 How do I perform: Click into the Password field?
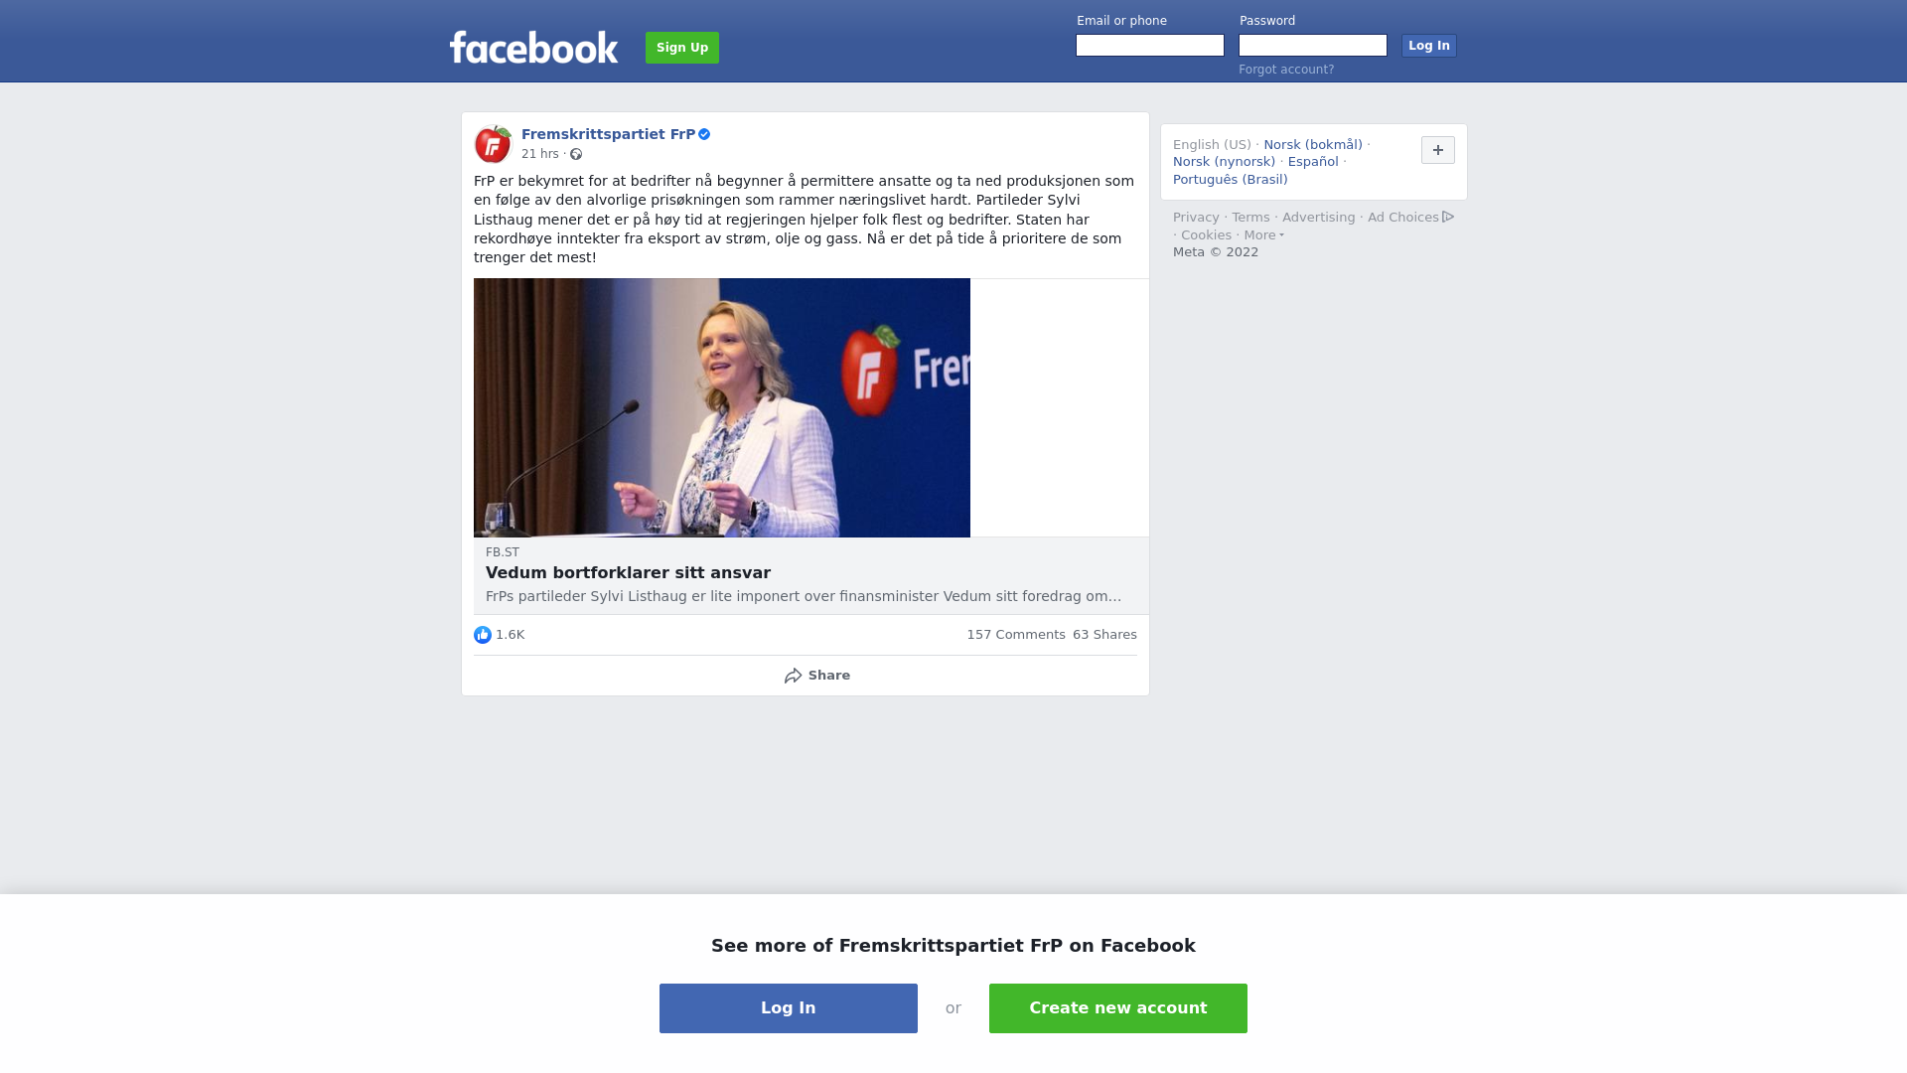pos(1313,46)
